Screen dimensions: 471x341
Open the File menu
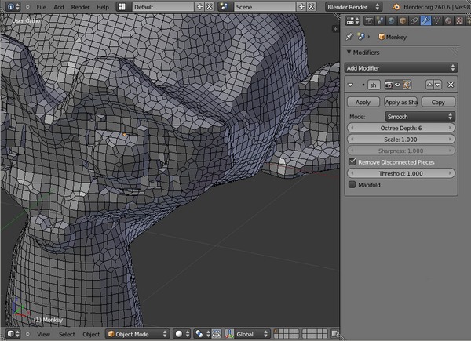pos(41,7)
